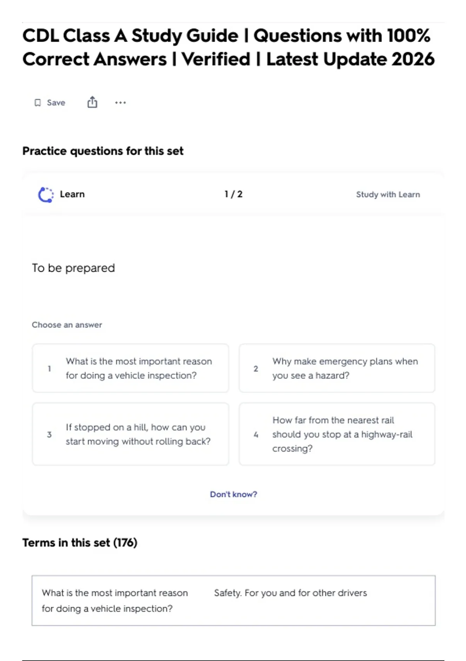The height and width of the screenshot is (661, 466).
Task: Click the Learn mode circular icon
Action: (46, 194)
